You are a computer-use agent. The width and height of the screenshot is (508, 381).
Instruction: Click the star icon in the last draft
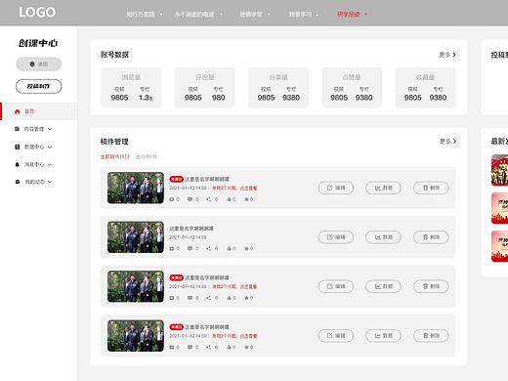(x=246, y=347)
